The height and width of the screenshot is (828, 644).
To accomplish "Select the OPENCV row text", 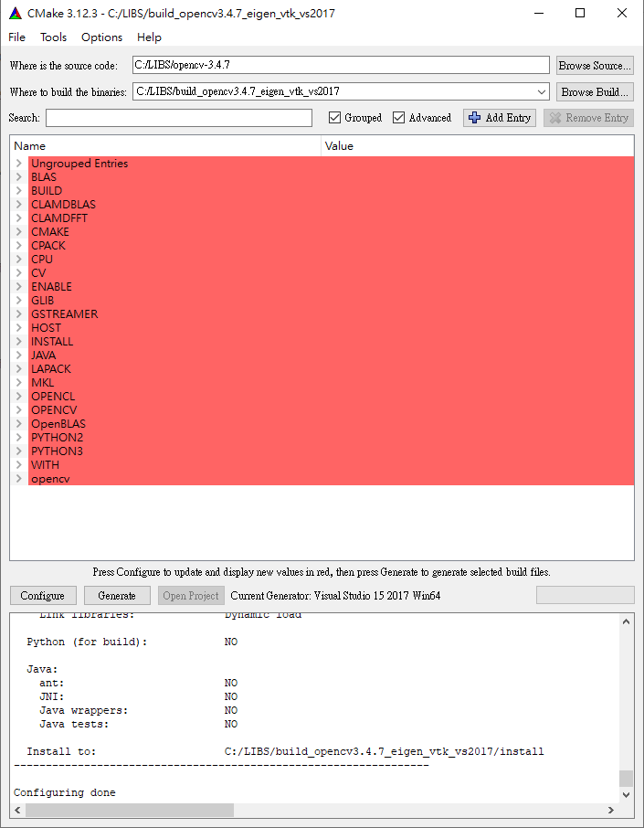I will coord(54,410).
